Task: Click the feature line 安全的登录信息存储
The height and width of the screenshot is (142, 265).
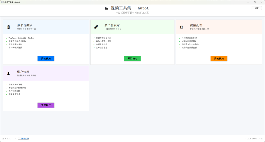Action: pos(17,88)
